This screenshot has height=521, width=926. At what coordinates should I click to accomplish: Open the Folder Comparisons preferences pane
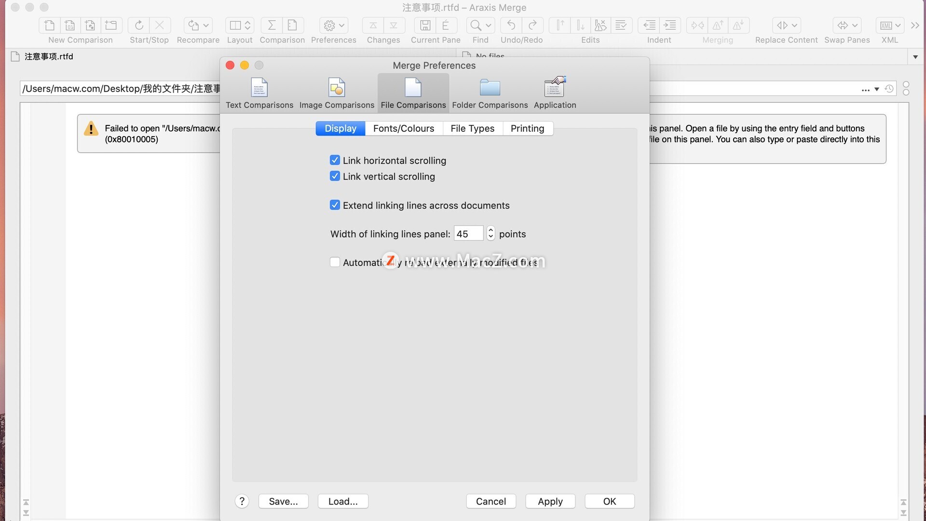coord(490,94)
